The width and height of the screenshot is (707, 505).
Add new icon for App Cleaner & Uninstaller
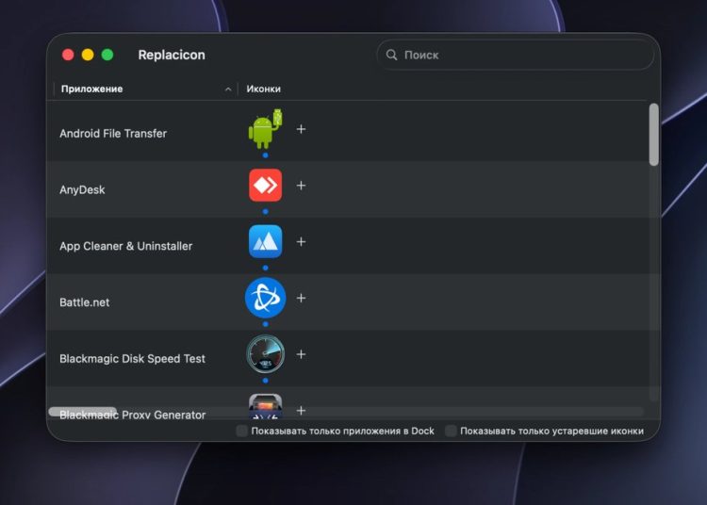301,242
